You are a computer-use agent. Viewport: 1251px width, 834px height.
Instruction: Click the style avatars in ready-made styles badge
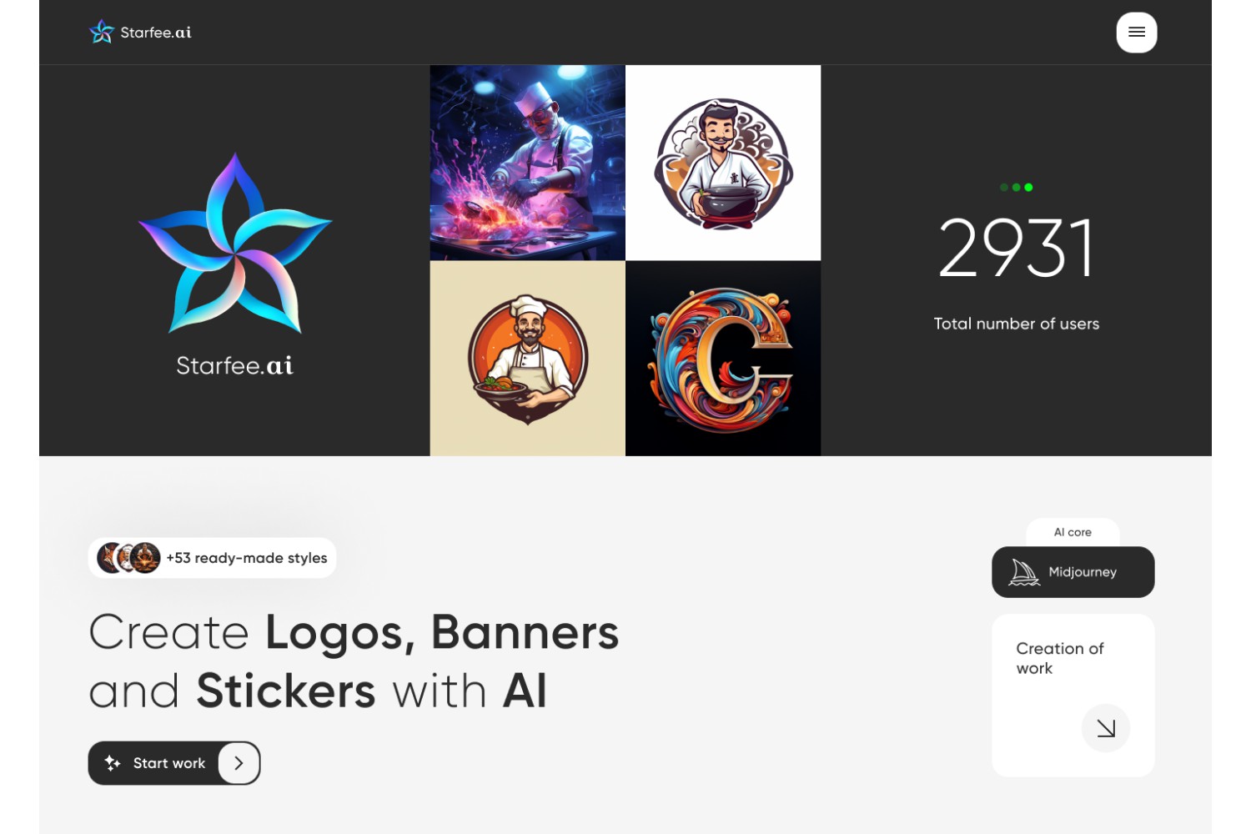[x=128, y=558]
